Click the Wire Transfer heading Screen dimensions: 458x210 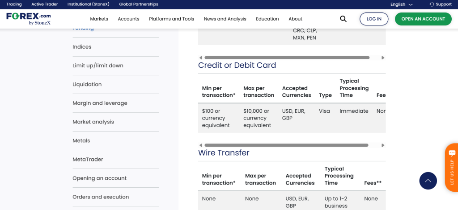pos(224,152)
